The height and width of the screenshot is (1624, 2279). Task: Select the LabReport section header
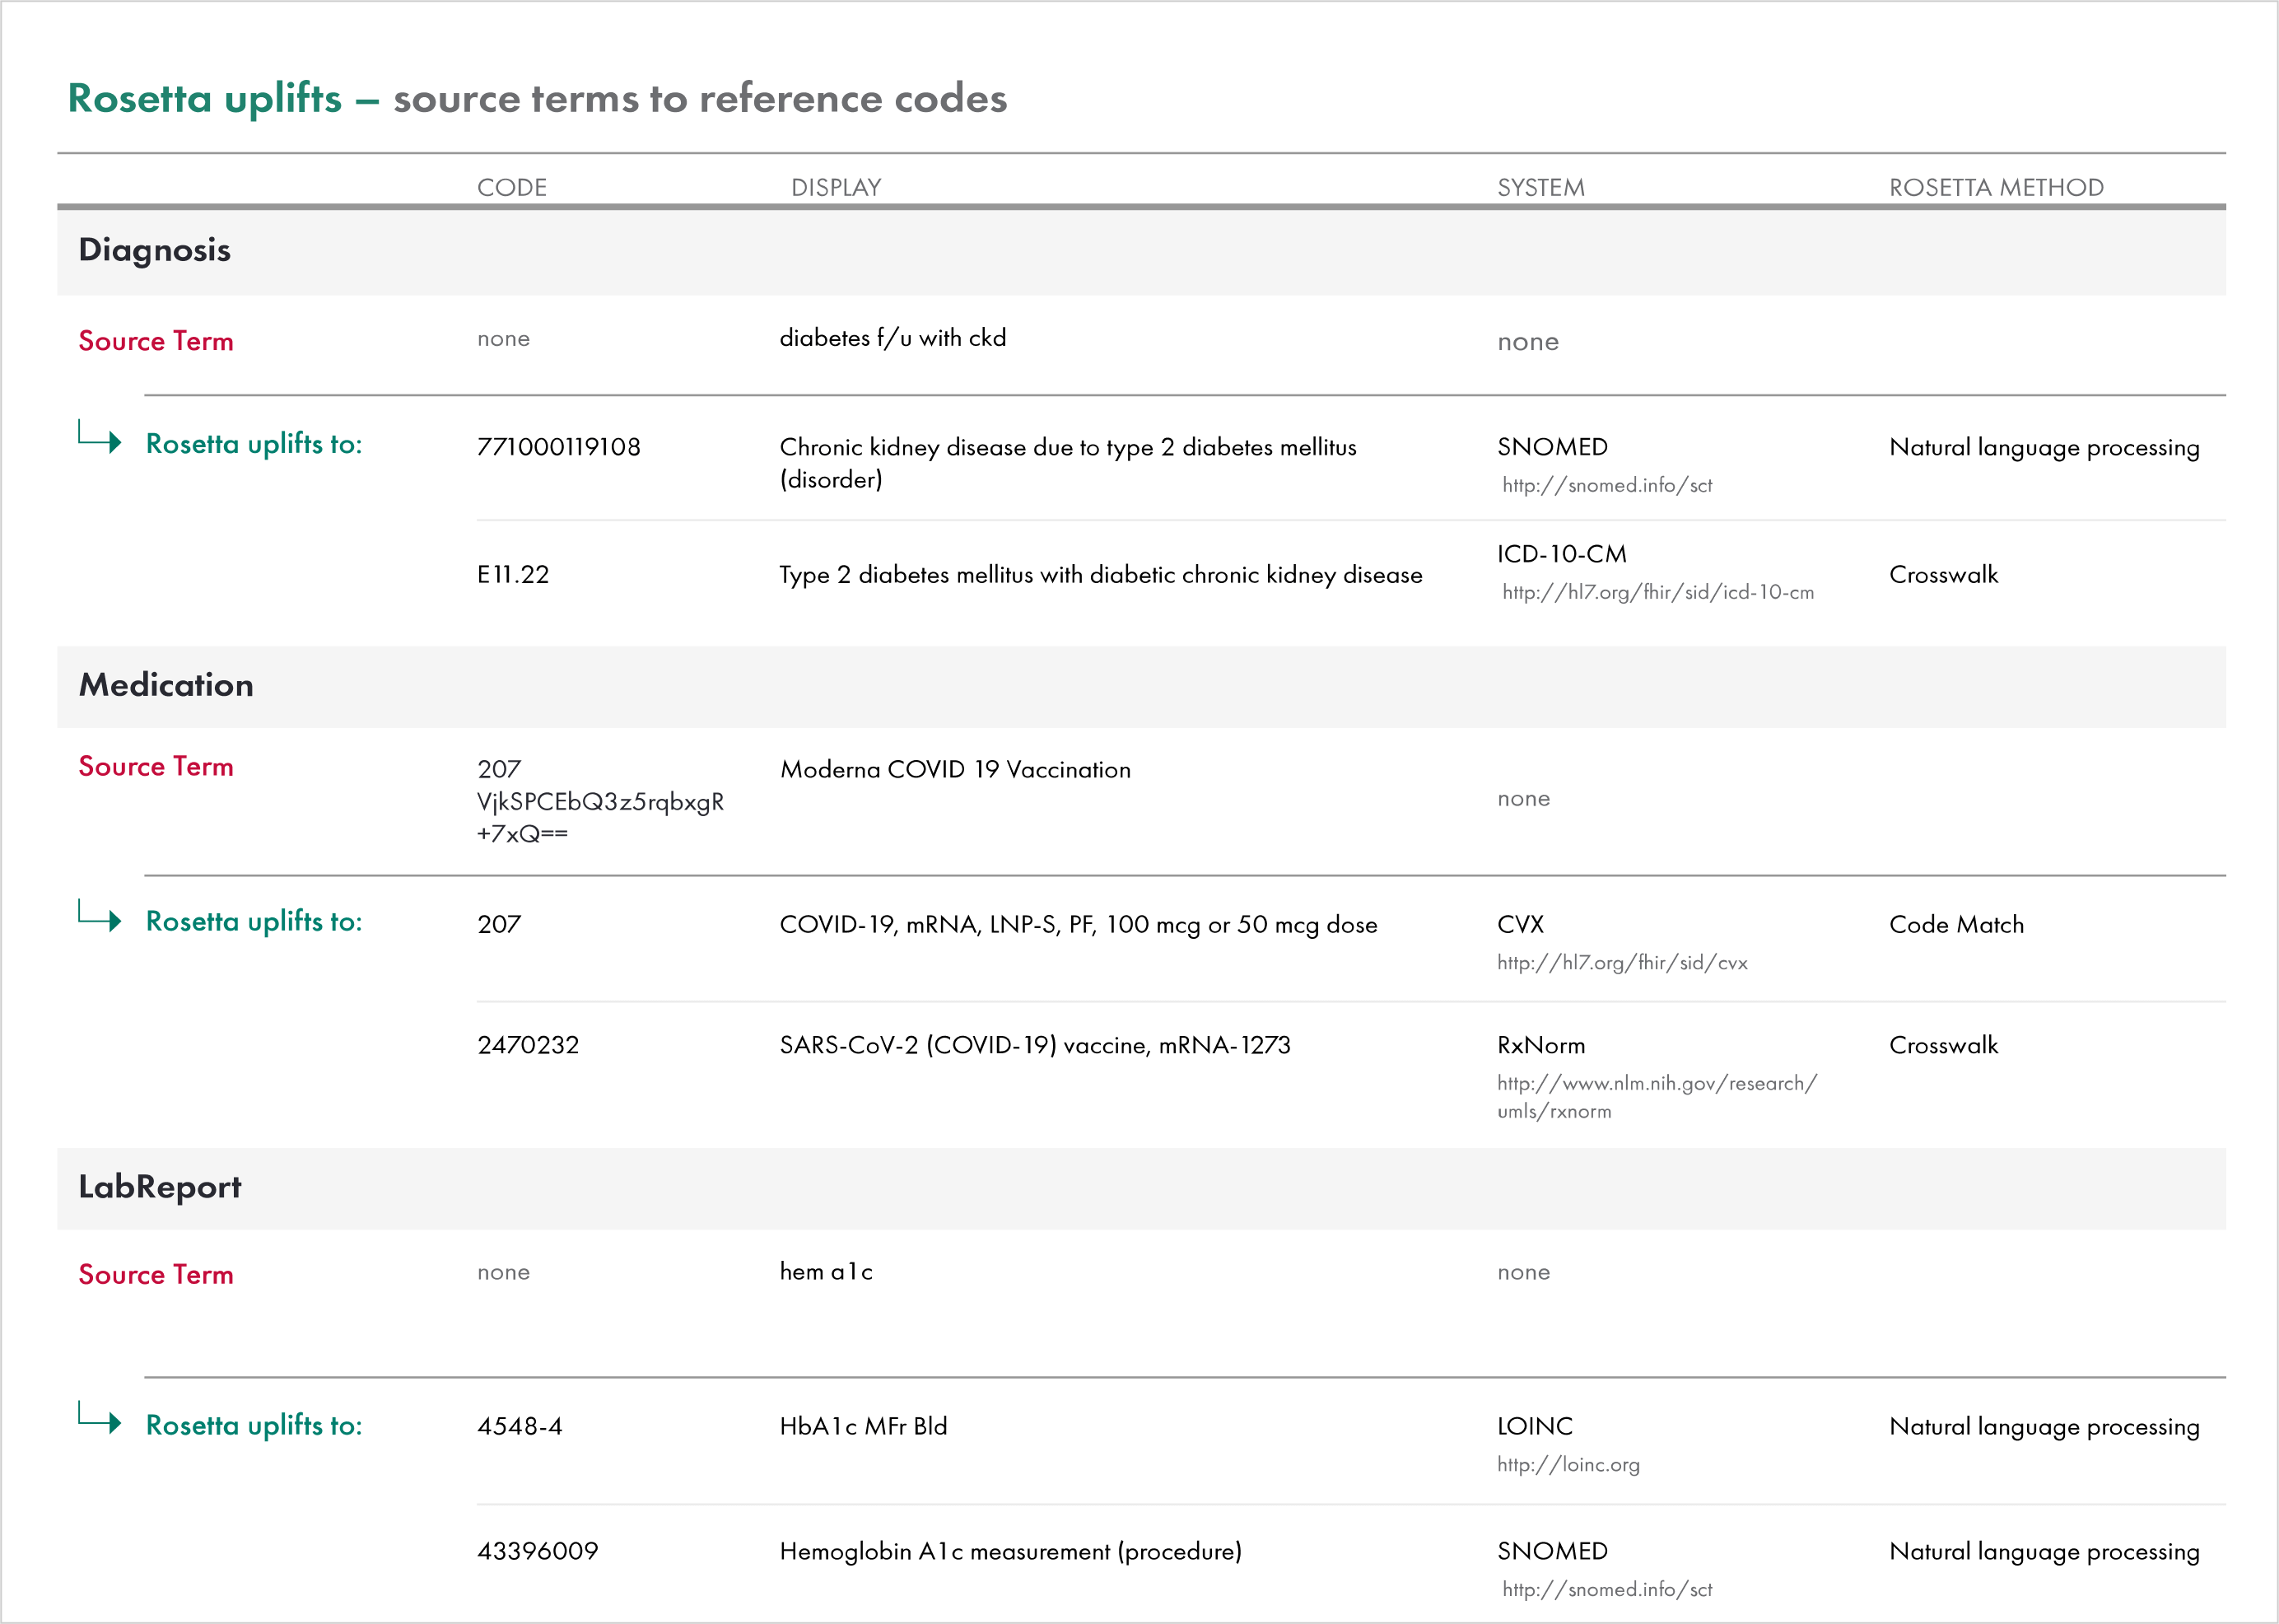coord(160,1187)
